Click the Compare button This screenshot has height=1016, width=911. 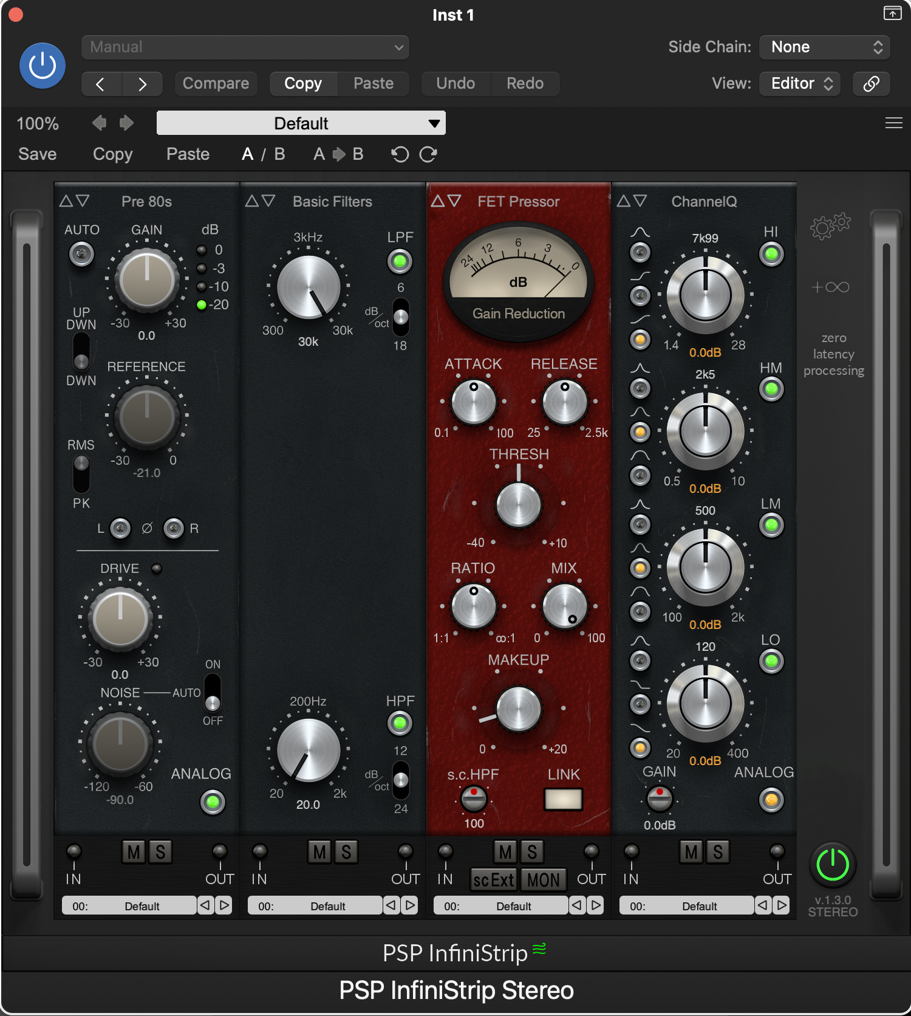(216, 84)
